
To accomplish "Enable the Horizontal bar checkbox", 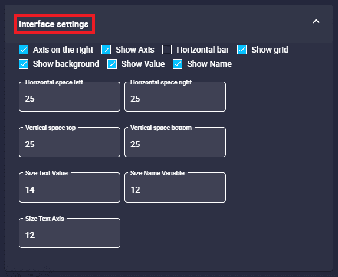I will tap(167, 50).
